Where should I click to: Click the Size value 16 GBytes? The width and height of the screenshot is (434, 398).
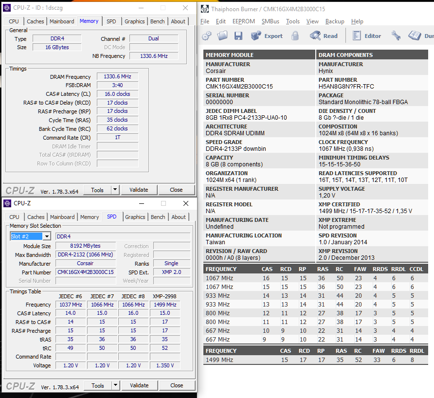[x=57, y=47]
